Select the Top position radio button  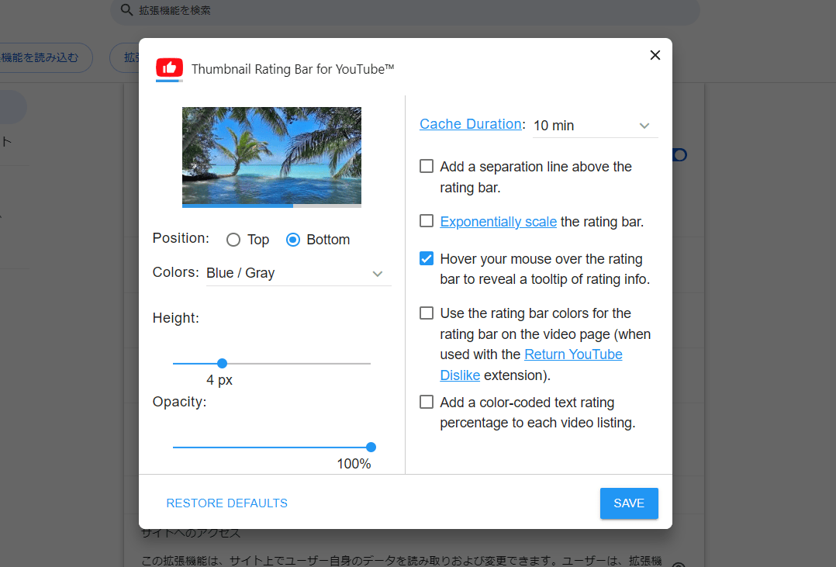(x=233, y=240)
